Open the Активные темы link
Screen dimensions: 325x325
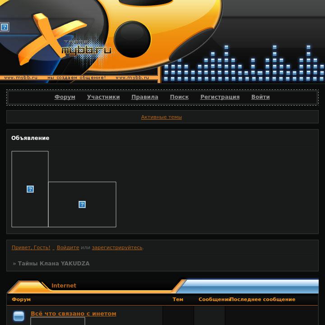(x=162, y=117)
